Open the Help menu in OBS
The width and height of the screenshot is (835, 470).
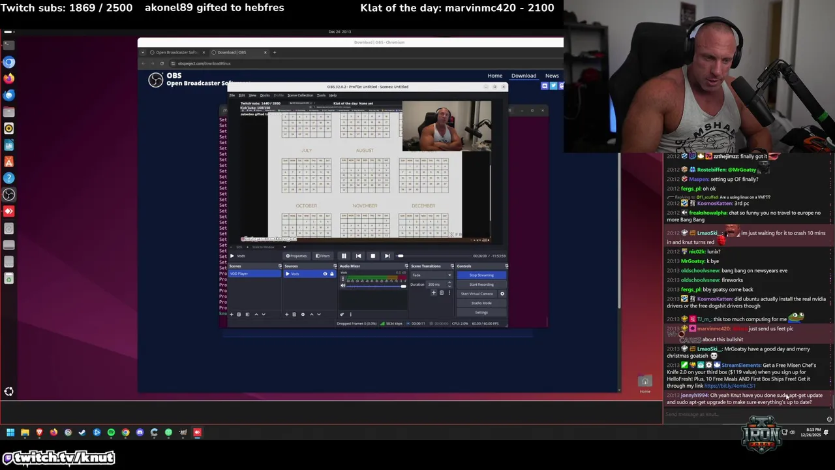coord(333,95)
